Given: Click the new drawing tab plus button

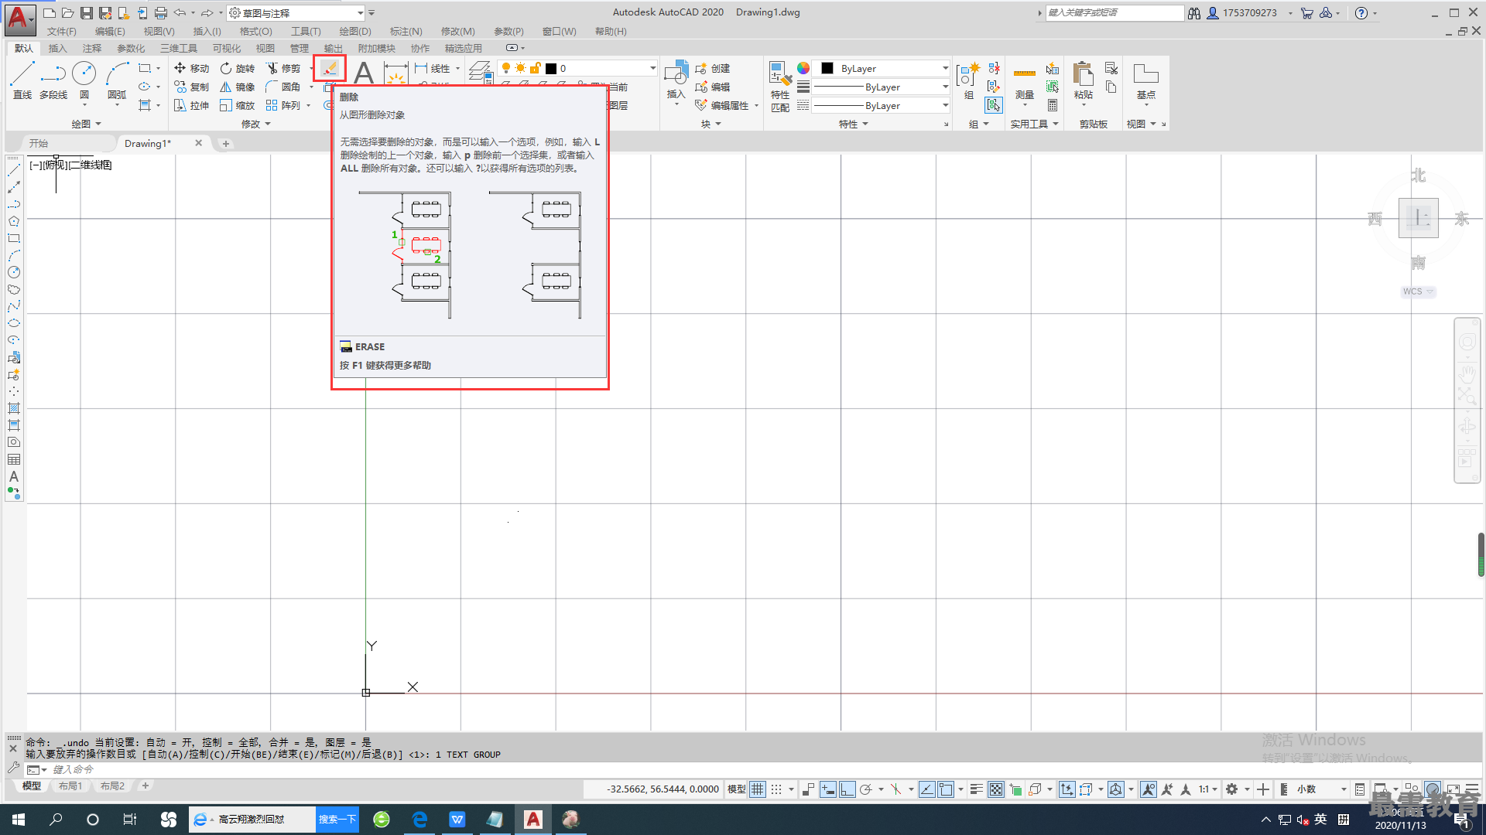Looking at the screenshot, I should [226, 143].
